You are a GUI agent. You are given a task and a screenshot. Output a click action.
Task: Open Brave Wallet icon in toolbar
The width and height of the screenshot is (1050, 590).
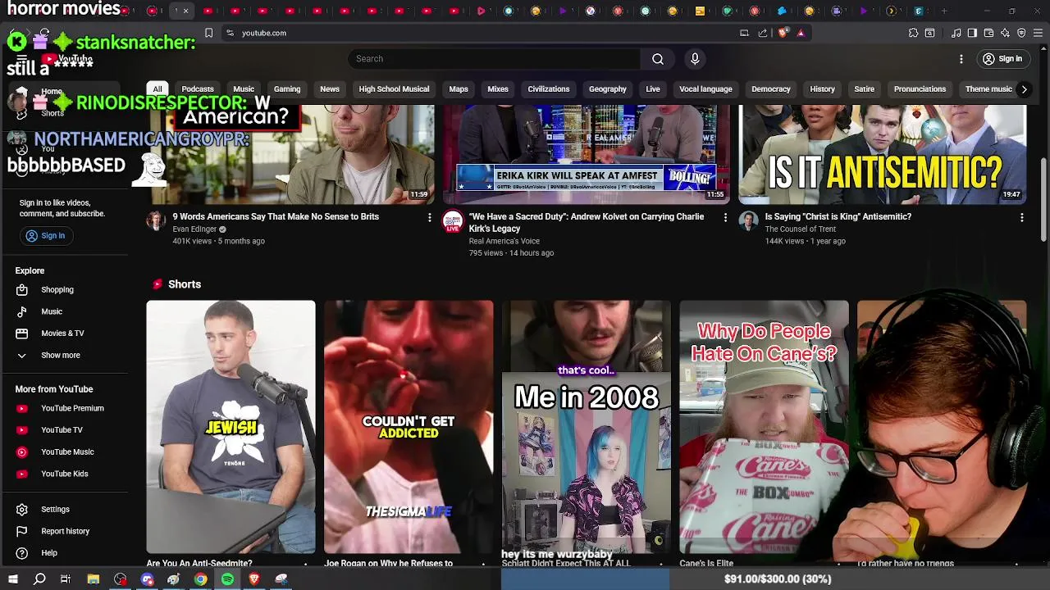tap(988, 33)
